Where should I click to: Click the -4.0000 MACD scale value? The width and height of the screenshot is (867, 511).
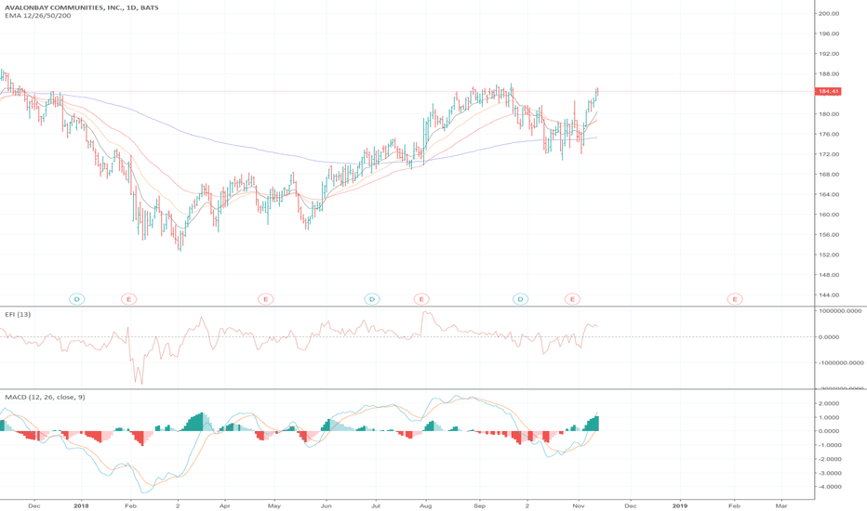click(831, 487)
